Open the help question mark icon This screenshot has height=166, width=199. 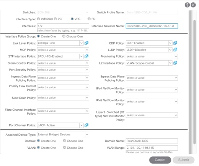(x=187, y=5)
